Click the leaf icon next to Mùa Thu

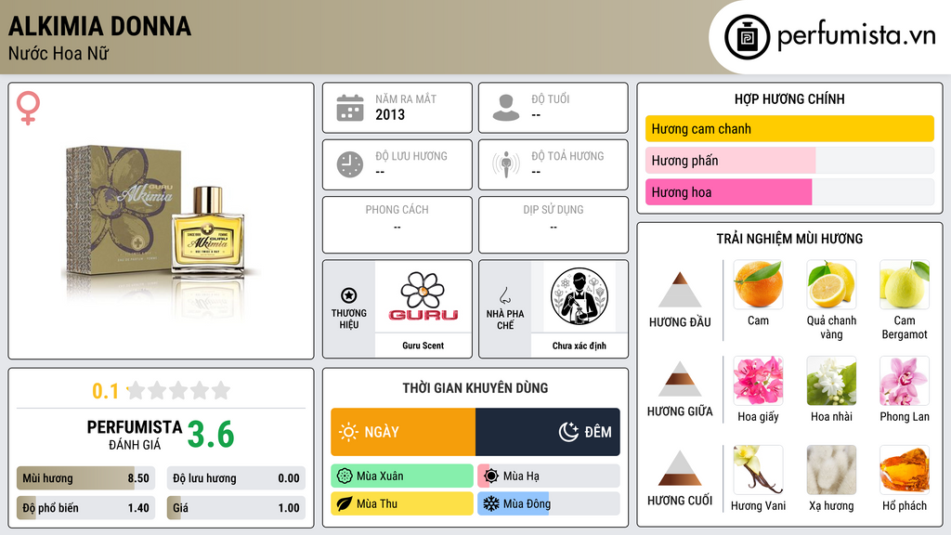pos(345,503)
